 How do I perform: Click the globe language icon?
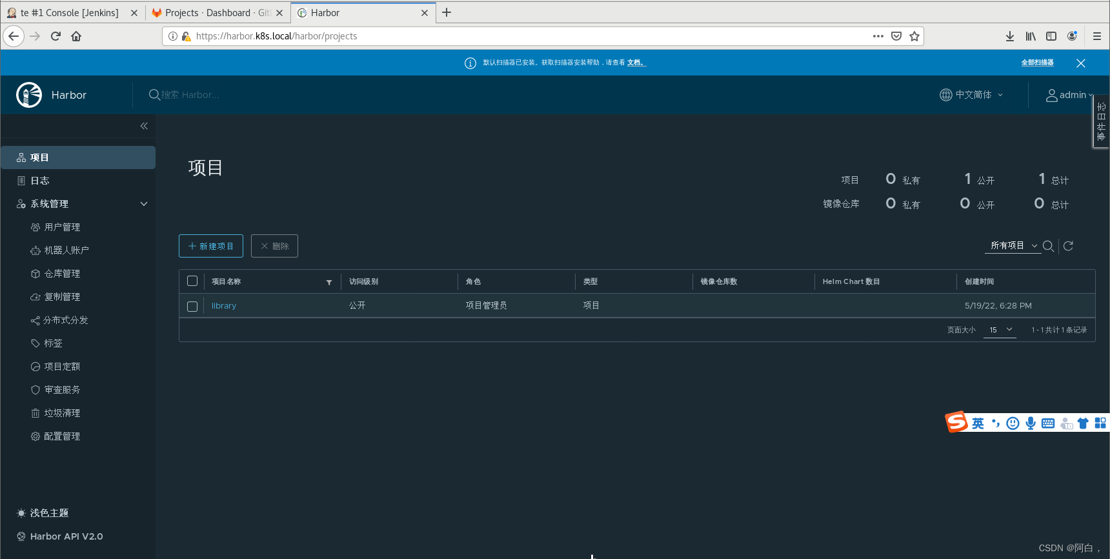pos(946,95)
